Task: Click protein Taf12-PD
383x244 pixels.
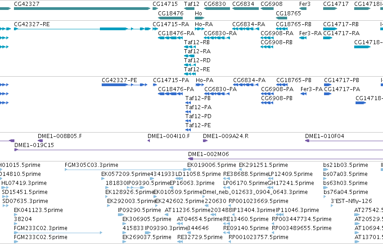Action: coord(198,116)
